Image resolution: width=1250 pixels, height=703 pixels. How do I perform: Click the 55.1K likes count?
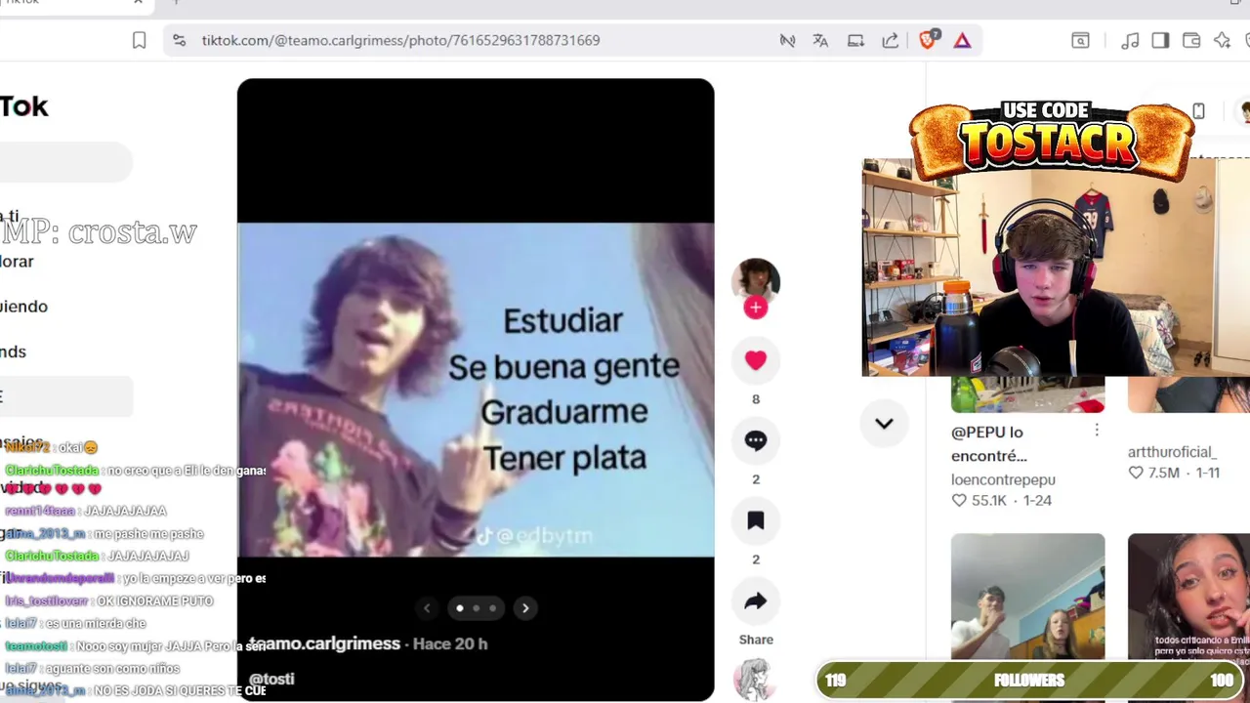click(989, 500)
